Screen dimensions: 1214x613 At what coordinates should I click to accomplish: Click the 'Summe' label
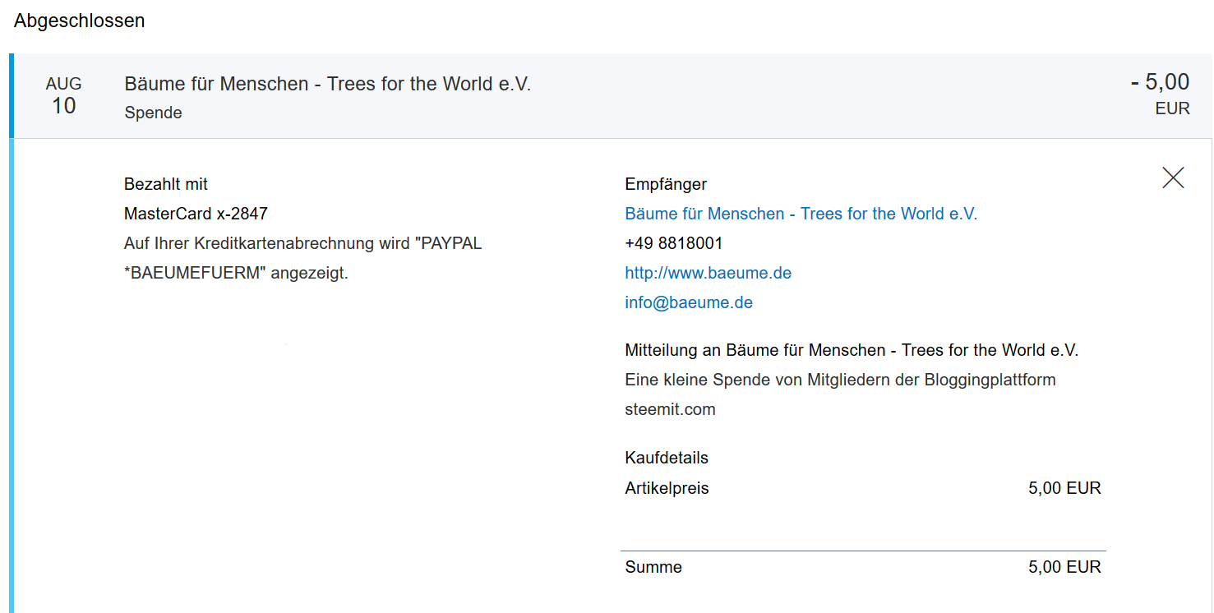point(653,567)
